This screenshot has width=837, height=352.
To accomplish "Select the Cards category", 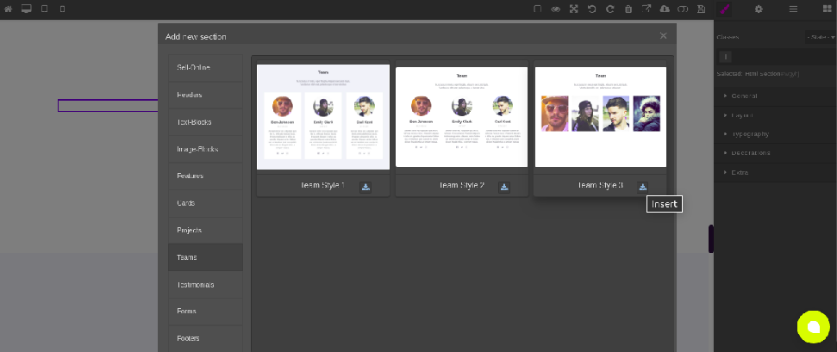I will [205, 203].
